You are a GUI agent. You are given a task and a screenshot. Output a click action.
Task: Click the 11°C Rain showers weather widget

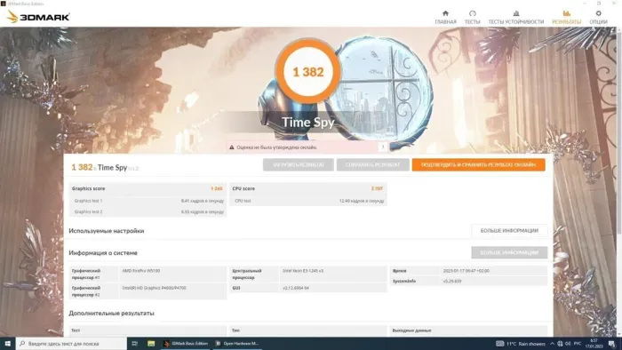click(x=522, y=344)
